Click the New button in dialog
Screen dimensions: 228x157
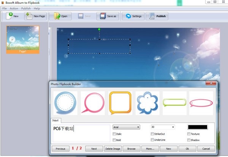pyautogui.click(x=169, y=149)
